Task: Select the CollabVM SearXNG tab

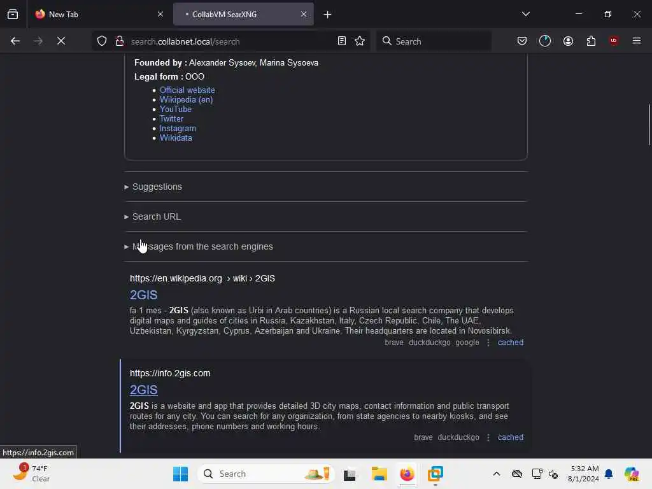Action: (243, 14)
